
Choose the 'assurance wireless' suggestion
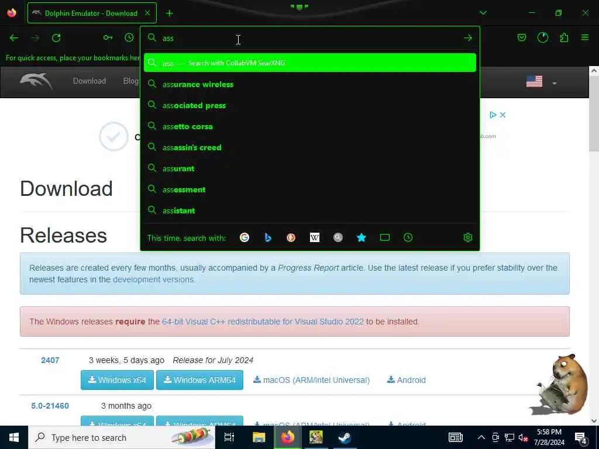pyautogui.click(x=310, y=84)
